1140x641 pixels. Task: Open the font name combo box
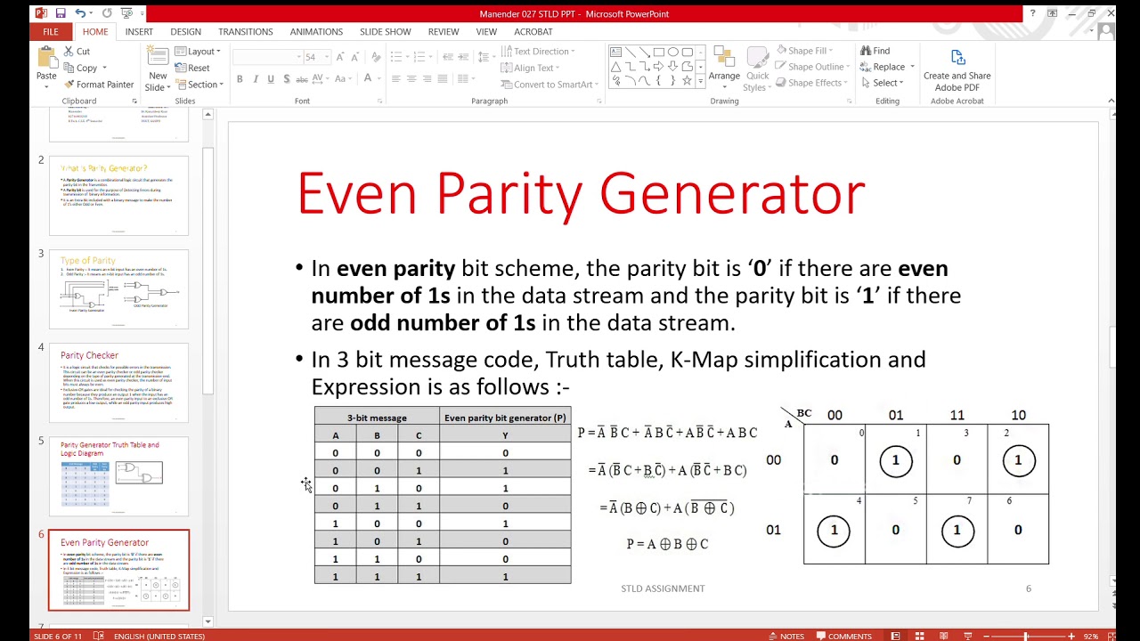click(267, 57)
